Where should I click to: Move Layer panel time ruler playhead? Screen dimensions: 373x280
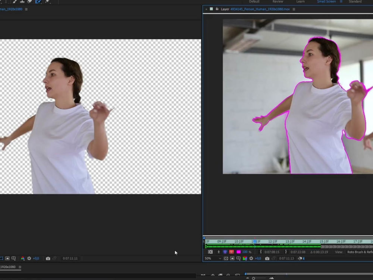click(x=255, y=241)
